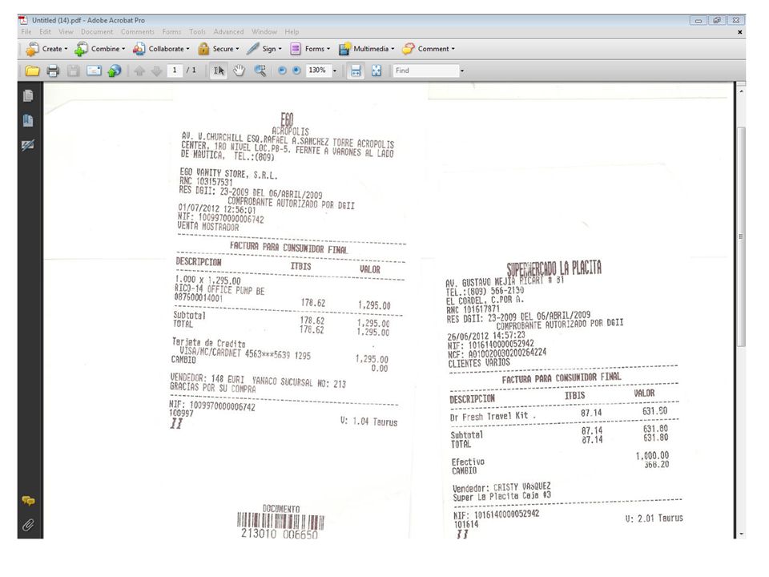The width and height of the screenshot is (769, 577).
Task: Click the Multimedia icon
Action: coord(344,49)
